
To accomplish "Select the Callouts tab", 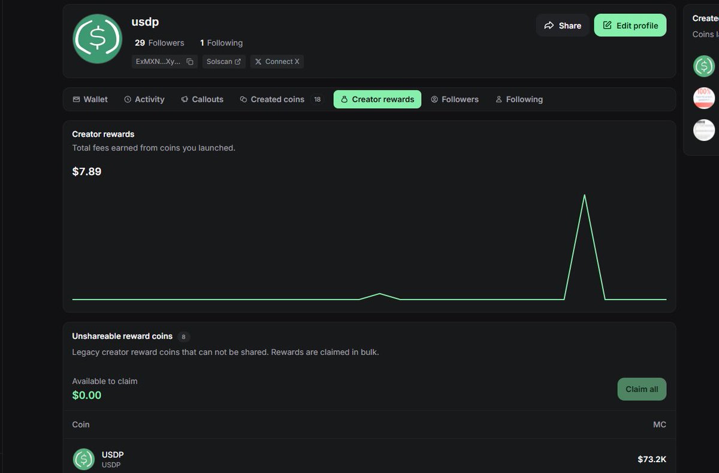I will click(202, 100).
